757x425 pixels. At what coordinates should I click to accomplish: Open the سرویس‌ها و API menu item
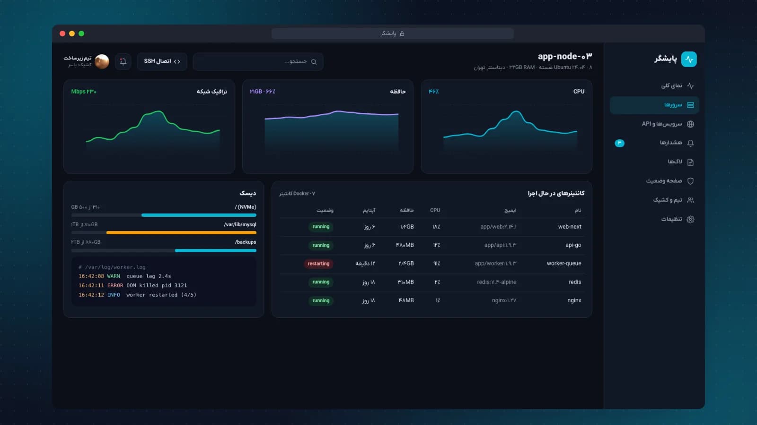pos(654,124)
